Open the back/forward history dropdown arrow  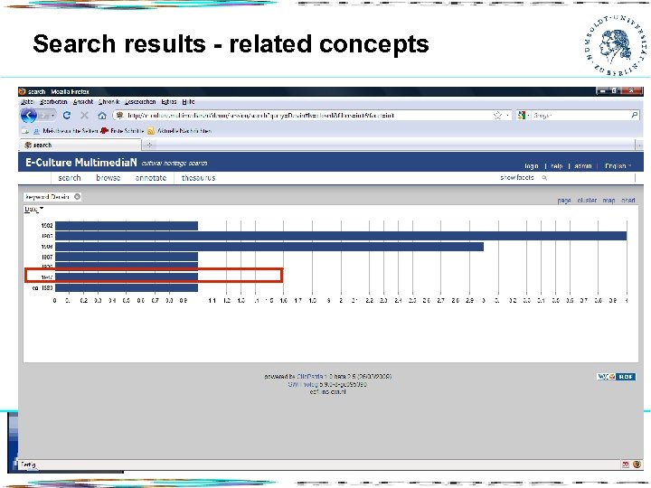(53, 116)
